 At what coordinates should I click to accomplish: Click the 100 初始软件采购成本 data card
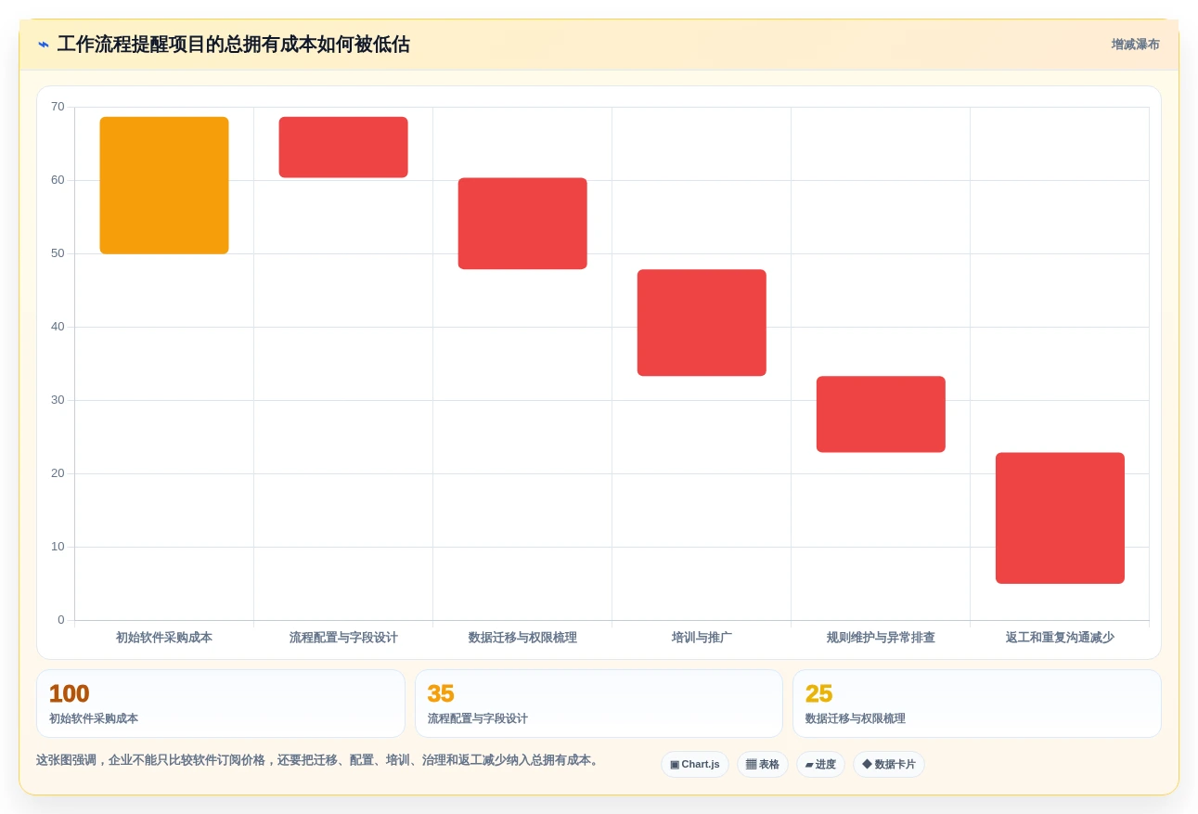coord(221,704)
